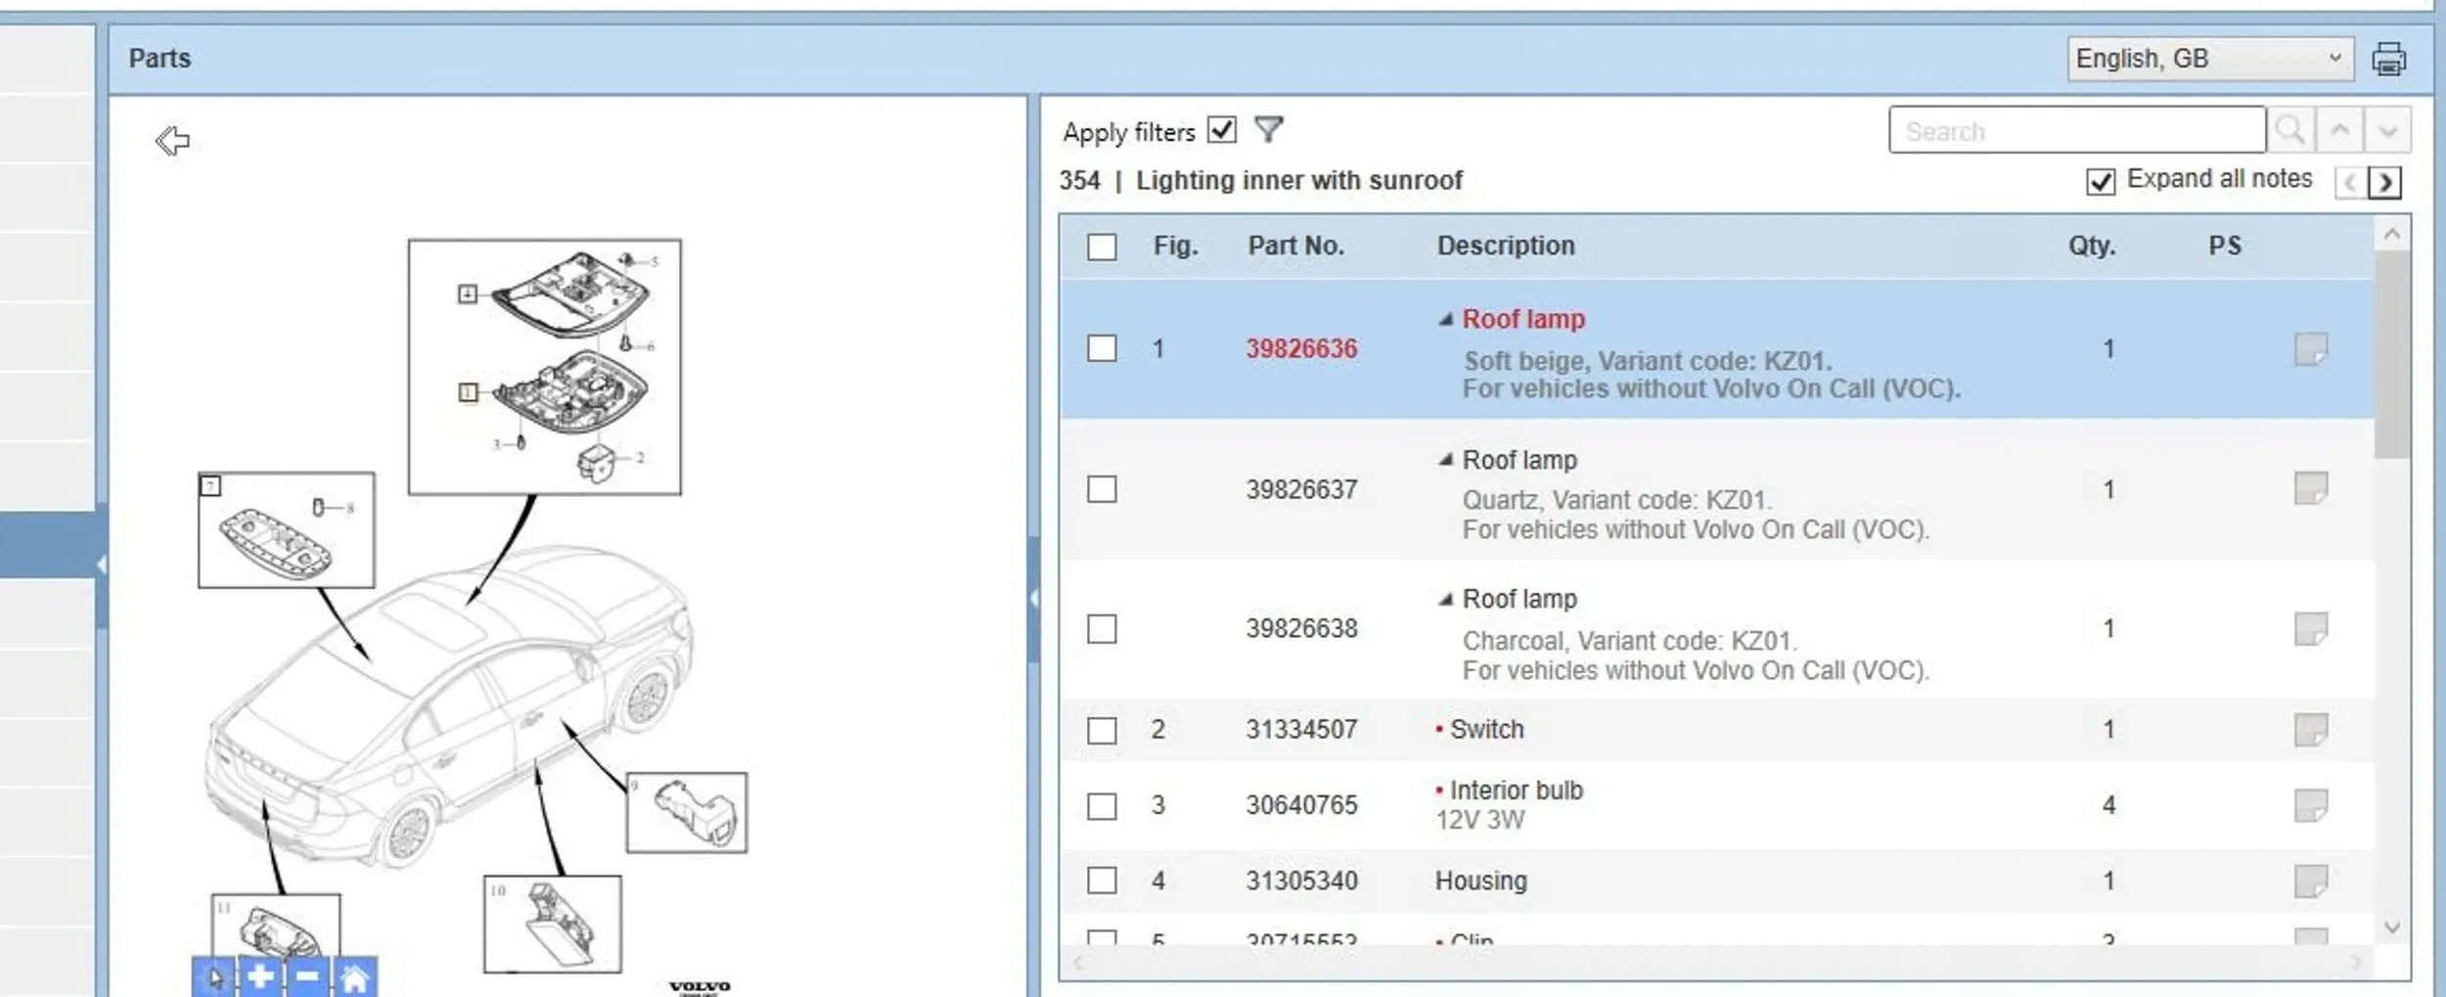Image resolution: width=2446 pixels, height=997 pixels.
Task: Collapse the highlighted Roof lamp 39826636 notes
Action: [x=1445, y=320]
